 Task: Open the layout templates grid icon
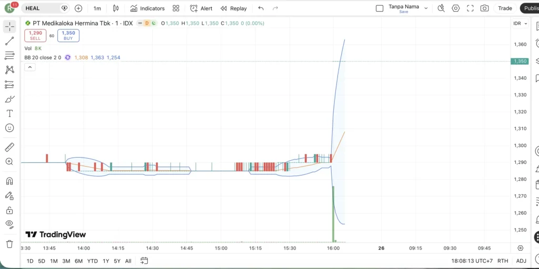176,8
